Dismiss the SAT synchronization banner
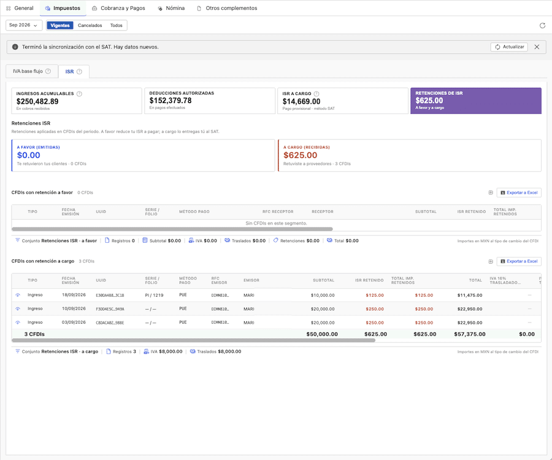The width and height of the screenshot is (552, 460). (x=537, y=47)
